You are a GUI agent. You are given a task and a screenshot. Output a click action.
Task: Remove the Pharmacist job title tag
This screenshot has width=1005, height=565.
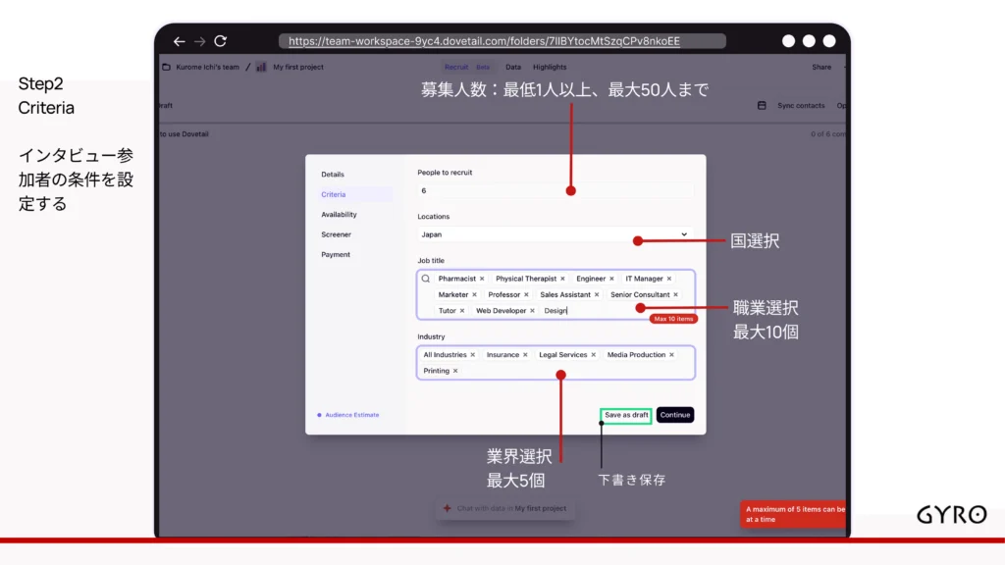[482, 279]
